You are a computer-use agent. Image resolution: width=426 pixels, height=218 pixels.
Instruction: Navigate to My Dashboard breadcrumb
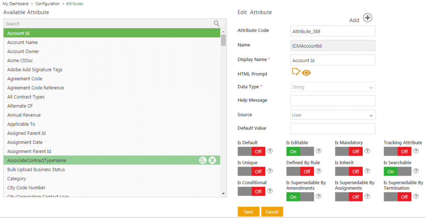(16, 3)
